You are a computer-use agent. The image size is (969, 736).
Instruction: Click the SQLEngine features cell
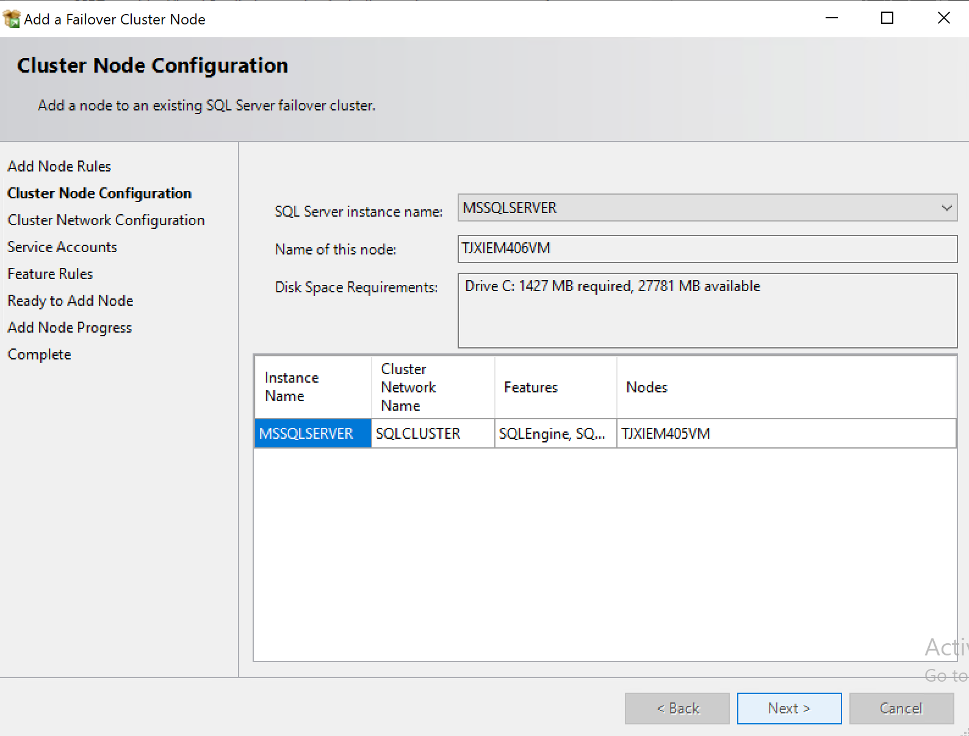(555, 434)
